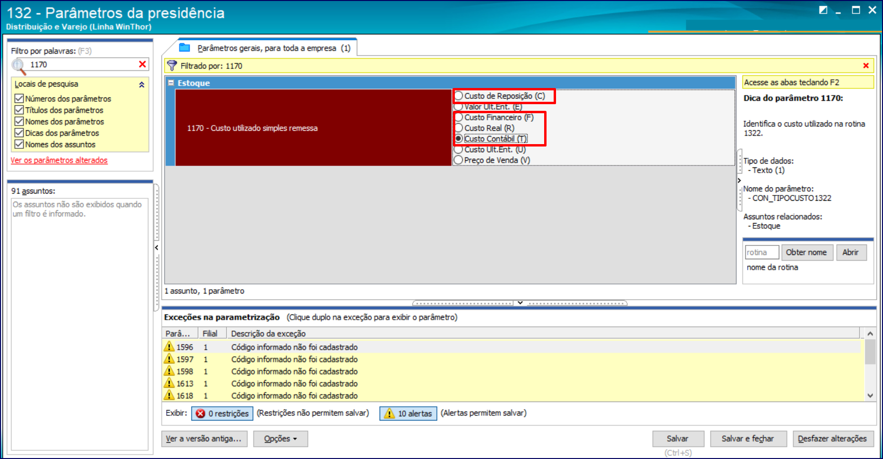Select Valor Últ.Ent. (E) option
This screenshot has width=883, height=459.
click(x=459, y=107)
